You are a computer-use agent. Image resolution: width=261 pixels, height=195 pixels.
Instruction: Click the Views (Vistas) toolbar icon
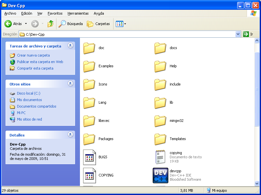click(x=119, y=24)
